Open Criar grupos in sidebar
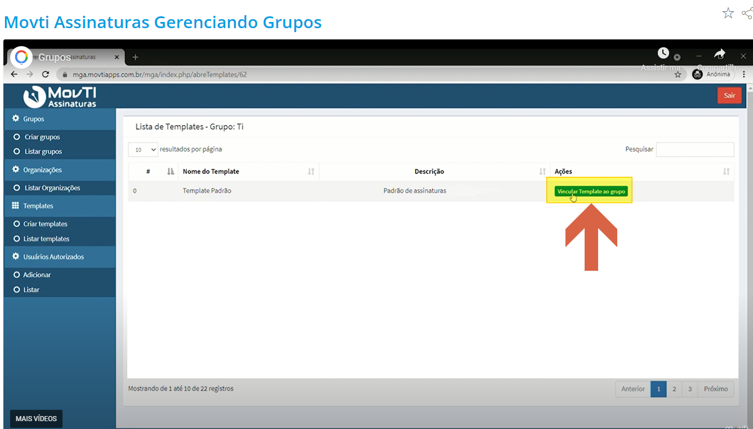 pyautogui.click(x=42, y=137)
